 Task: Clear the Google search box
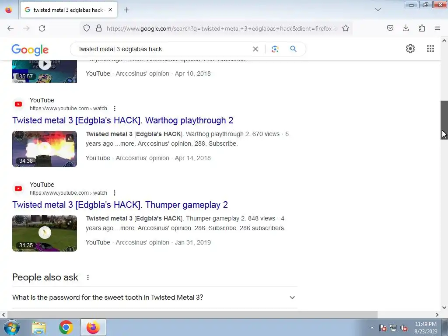(255, 49)
